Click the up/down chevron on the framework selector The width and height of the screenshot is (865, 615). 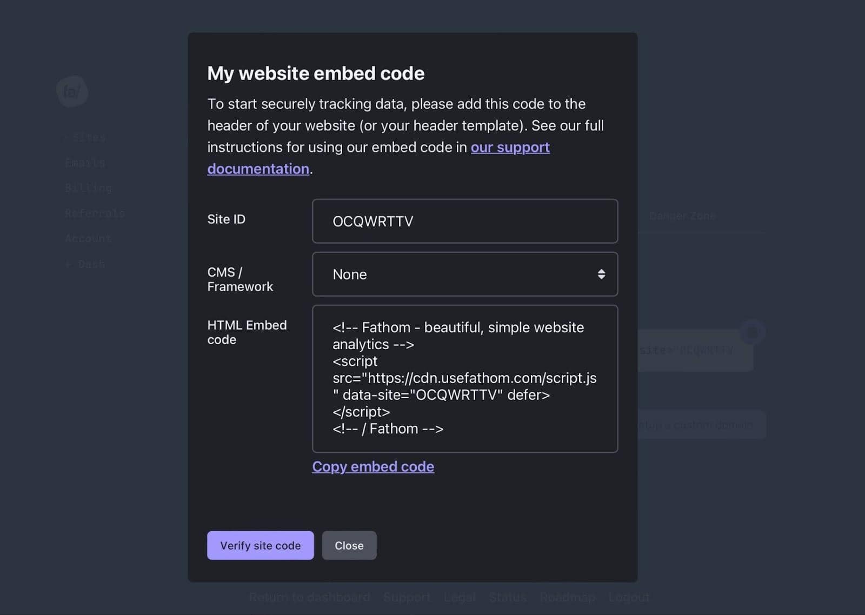click(602, 275)
